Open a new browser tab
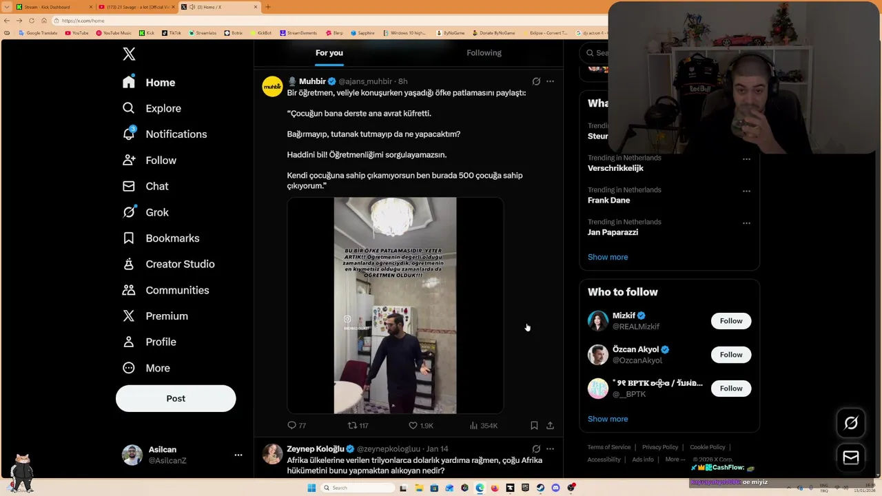882x496 pixels. click(268, 7)
